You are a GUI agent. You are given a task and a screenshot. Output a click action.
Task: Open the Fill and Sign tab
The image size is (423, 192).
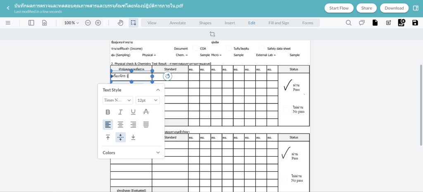[278, 23]
